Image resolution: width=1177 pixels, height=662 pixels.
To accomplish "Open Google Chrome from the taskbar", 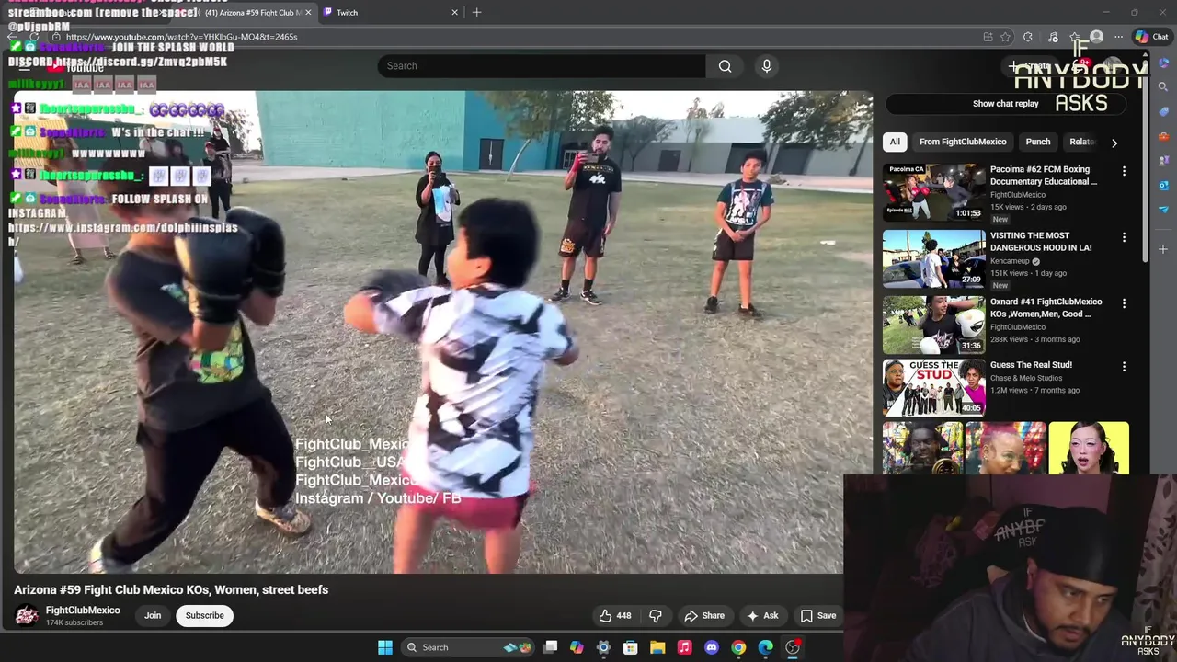I will pos(738,647).
